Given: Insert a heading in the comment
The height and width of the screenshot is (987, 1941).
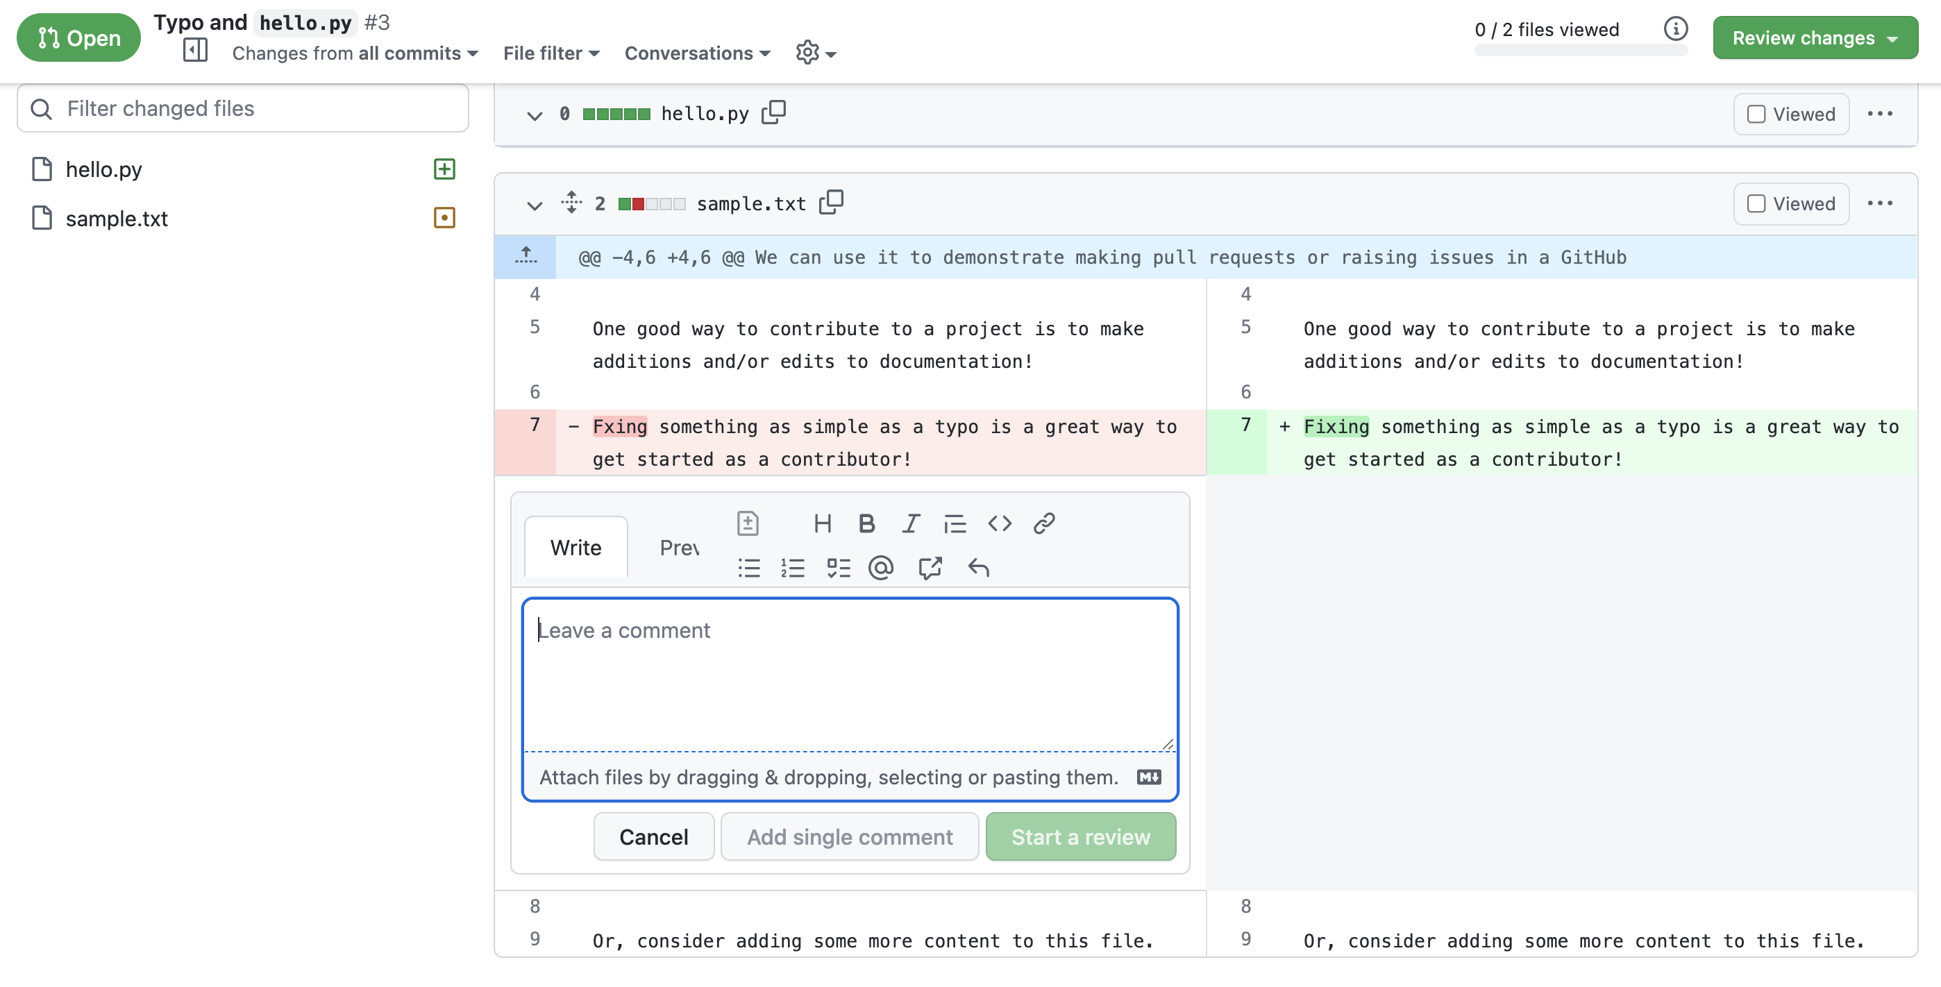Looking at the screenshot, I should click(x=822, y=523).
